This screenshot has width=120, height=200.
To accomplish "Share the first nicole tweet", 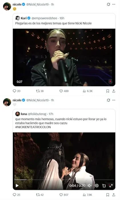I will [114, 91].
